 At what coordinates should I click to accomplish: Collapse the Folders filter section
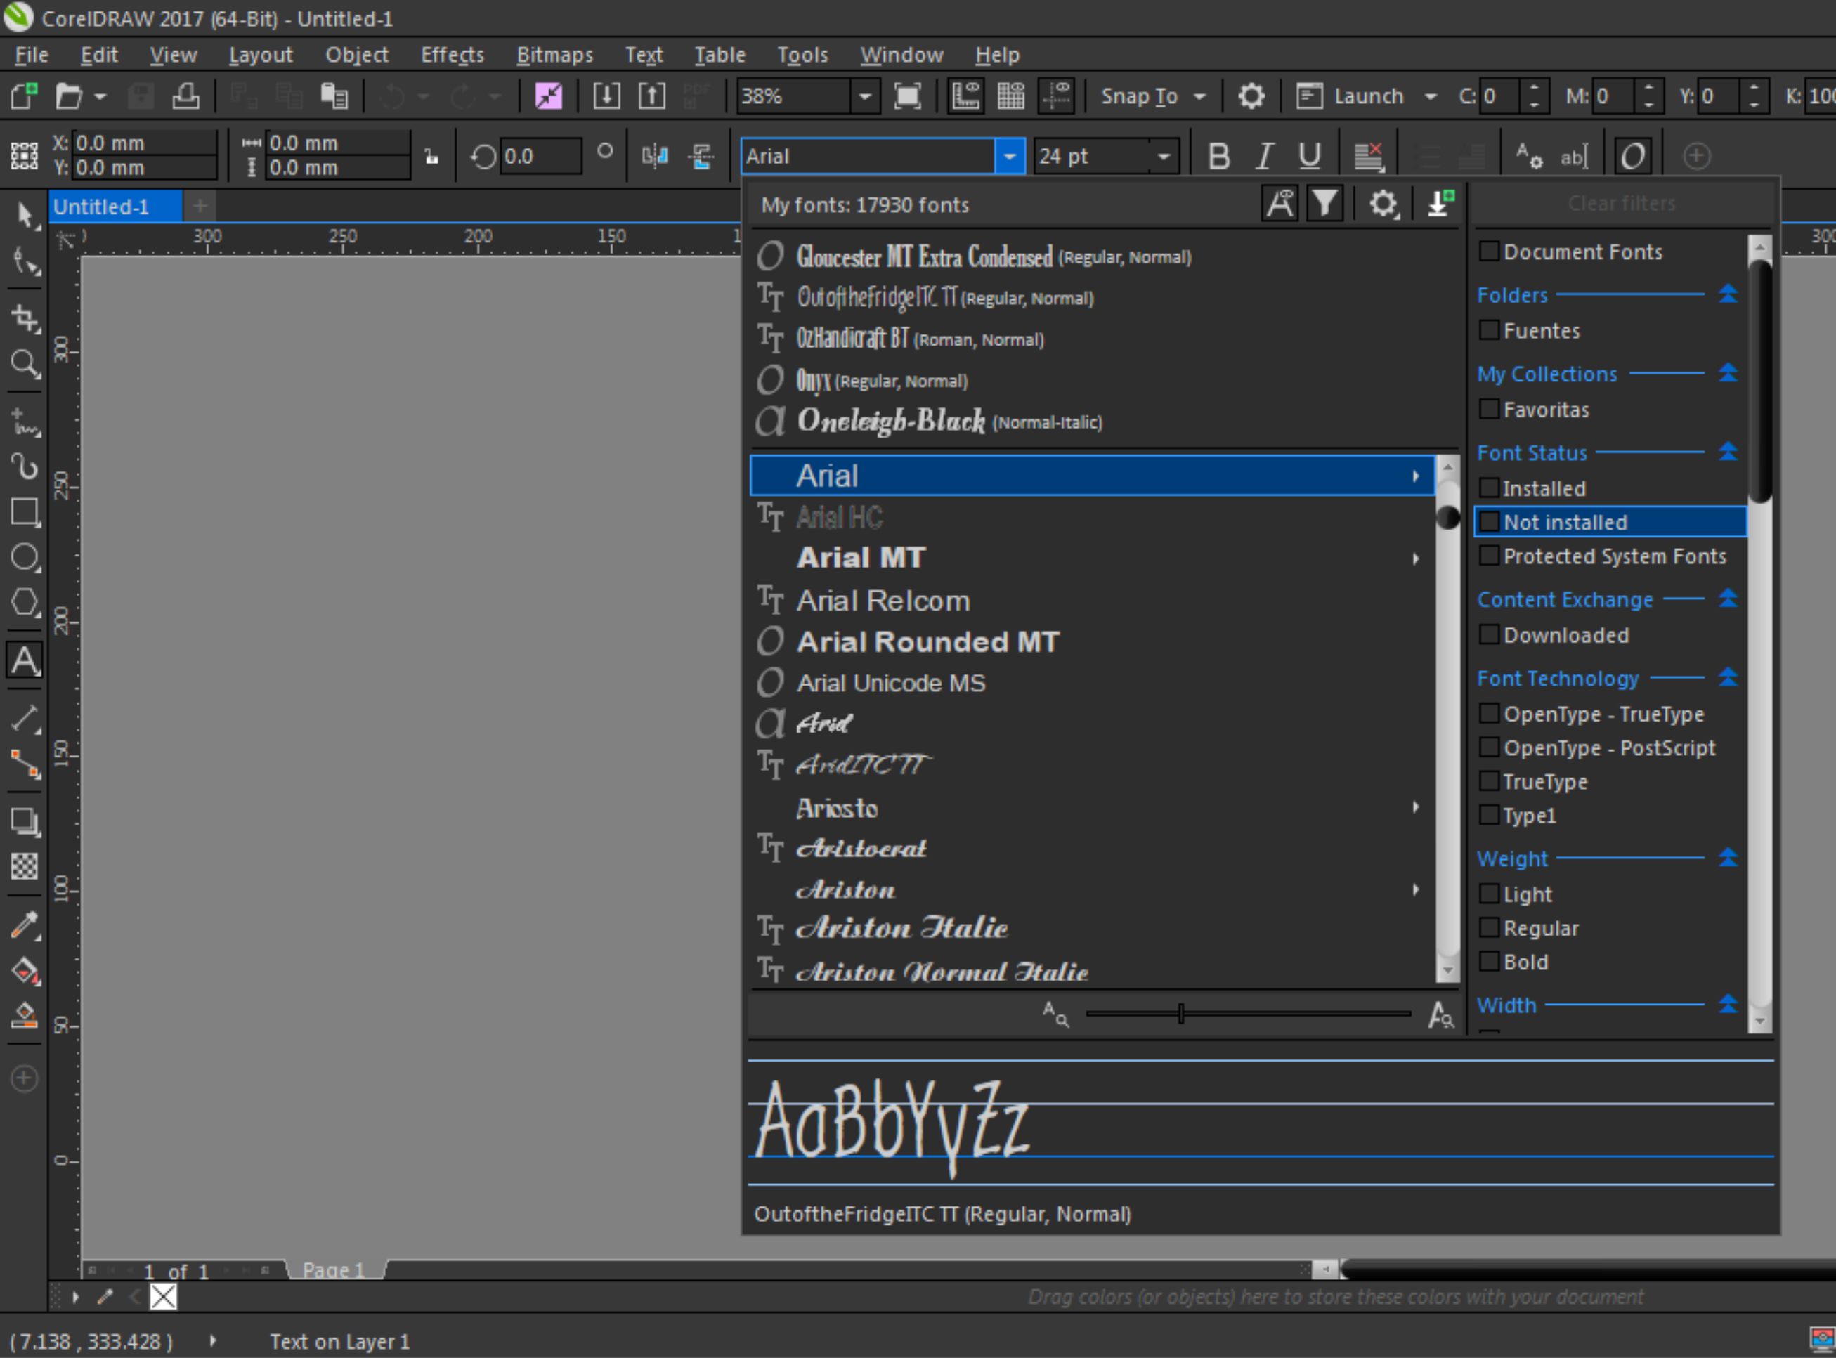[1728, 294]
